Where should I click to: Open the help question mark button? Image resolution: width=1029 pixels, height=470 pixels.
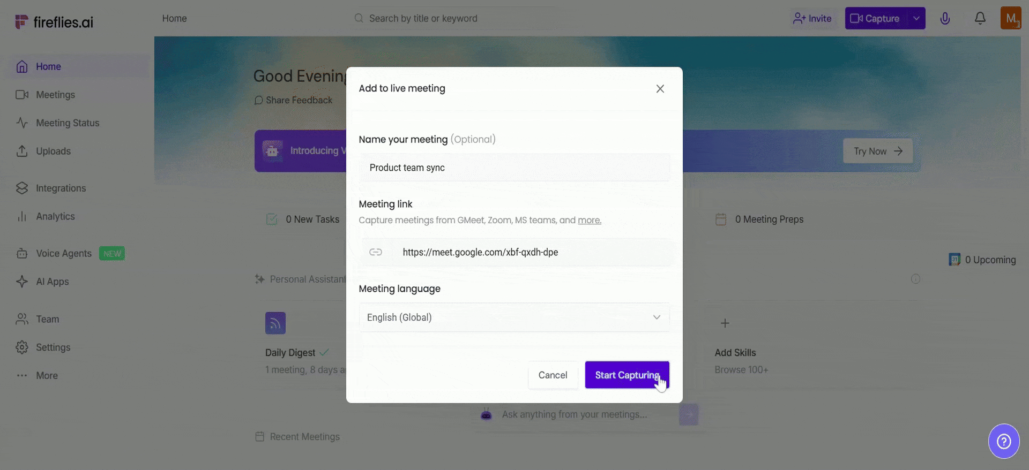coord(1004,442)
